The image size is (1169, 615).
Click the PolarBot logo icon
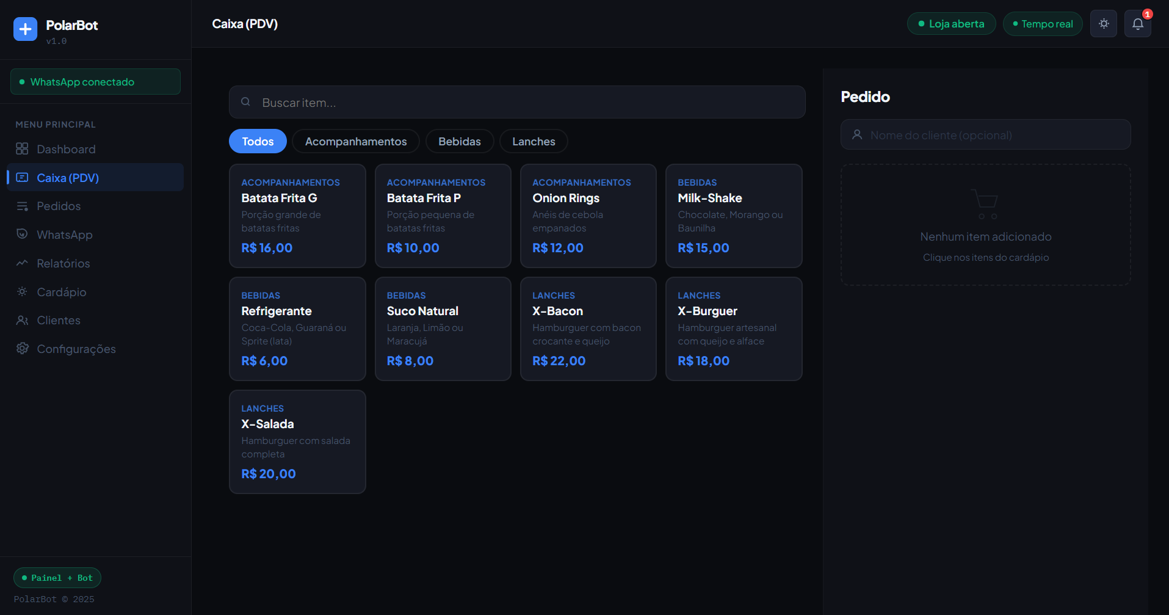tap(25, 29)
